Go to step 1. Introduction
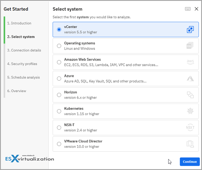 point(19,23)
